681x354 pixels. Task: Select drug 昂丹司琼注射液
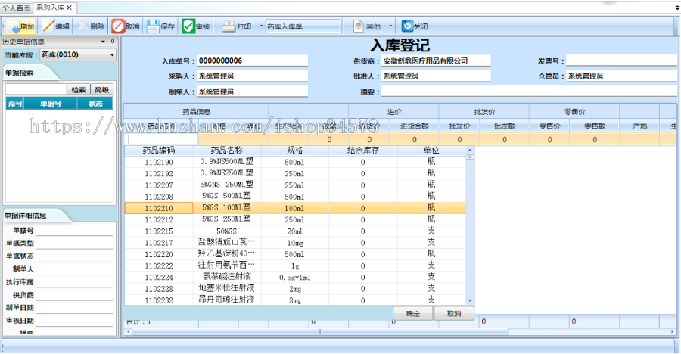pos(295,300)
